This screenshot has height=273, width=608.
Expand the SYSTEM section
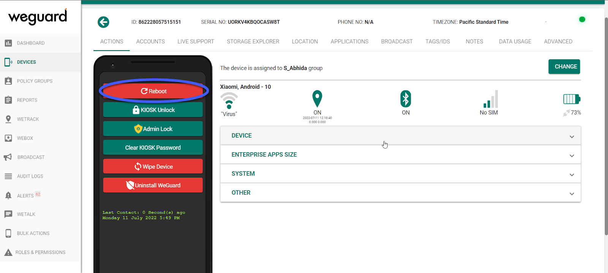click(401, 174)
